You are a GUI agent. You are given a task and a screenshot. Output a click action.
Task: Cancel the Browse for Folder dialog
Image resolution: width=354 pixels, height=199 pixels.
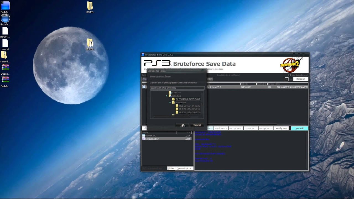point(197,125)
